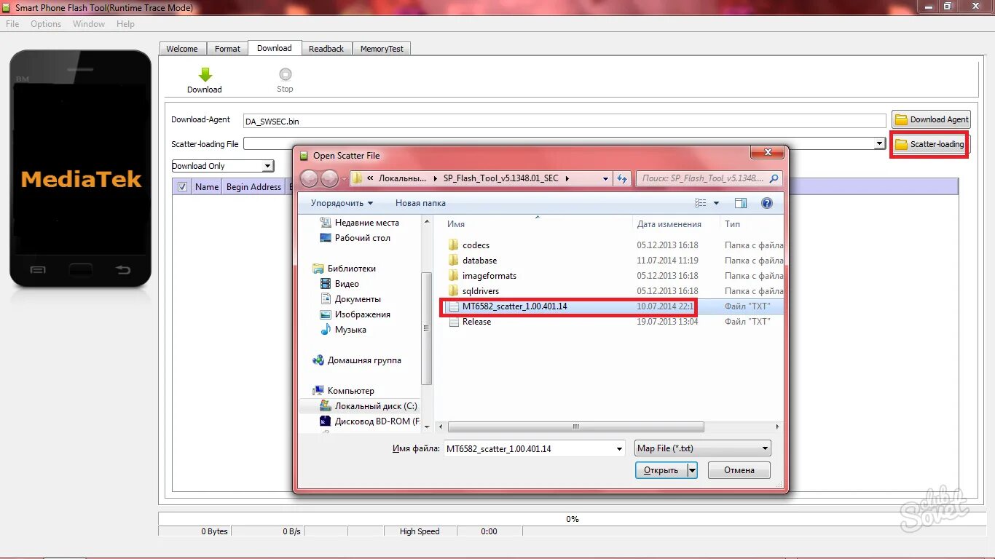Close the Open Scatter File dialog
This screenshot has width=995, height=559.
click(767, 153)
